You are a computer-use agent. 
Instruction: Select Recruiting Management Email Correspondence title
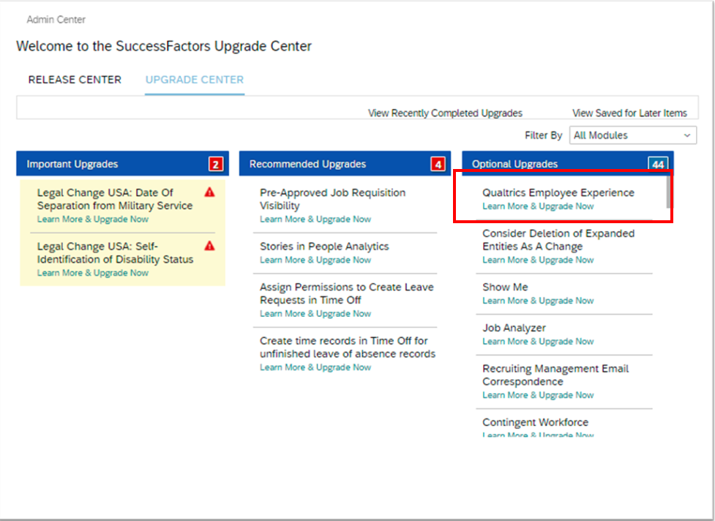tap(555, 375)
